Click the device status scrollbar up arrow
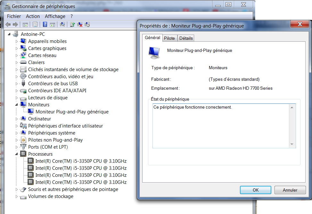This screenshot has height=214, width=312. [x=292, y=108]
